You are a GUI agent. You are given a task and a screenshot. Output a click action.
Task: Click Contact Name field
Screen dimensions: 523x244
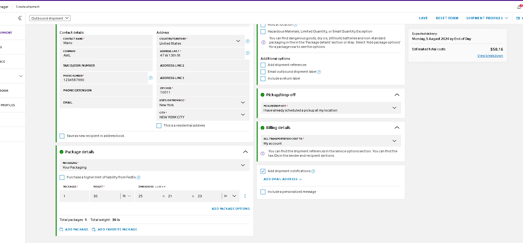click(106, 41)
